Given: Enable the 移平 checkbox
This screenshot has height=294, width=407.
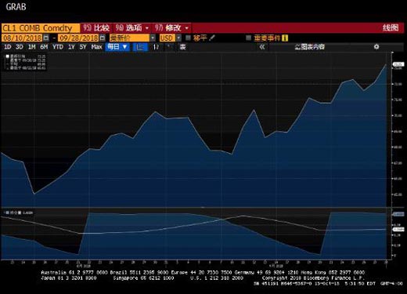Looking at the screenshot, I should pyautogui.click(x=188, y=38).
